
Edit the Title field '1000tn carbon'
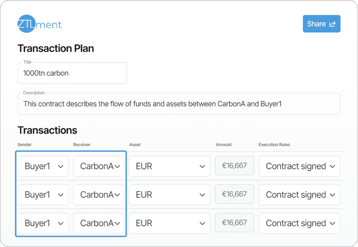72,73
